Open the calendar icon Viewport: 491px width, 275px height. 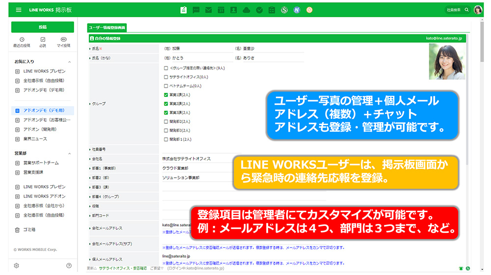coord(221,10)
